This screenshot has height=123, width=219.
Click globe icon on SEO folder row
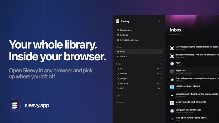click(159, 88)
